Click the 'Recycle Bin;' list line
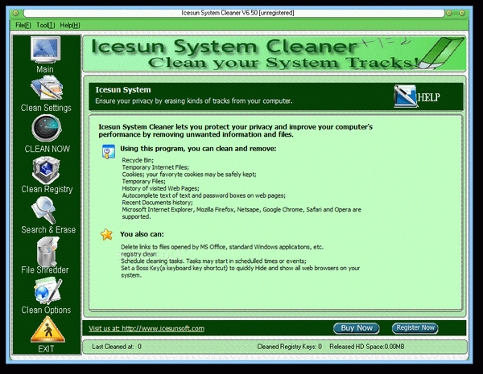 pyautogui.click(x=138, y=160)
